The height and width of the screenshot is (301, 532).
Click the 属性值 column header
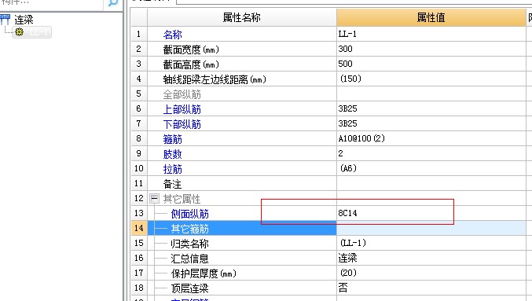(x=431, y=17)
